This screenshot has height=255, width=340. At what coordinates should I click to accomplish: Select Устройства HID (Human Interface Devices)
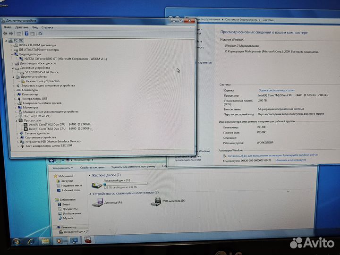pyautogui.click(x=53, y=141)
